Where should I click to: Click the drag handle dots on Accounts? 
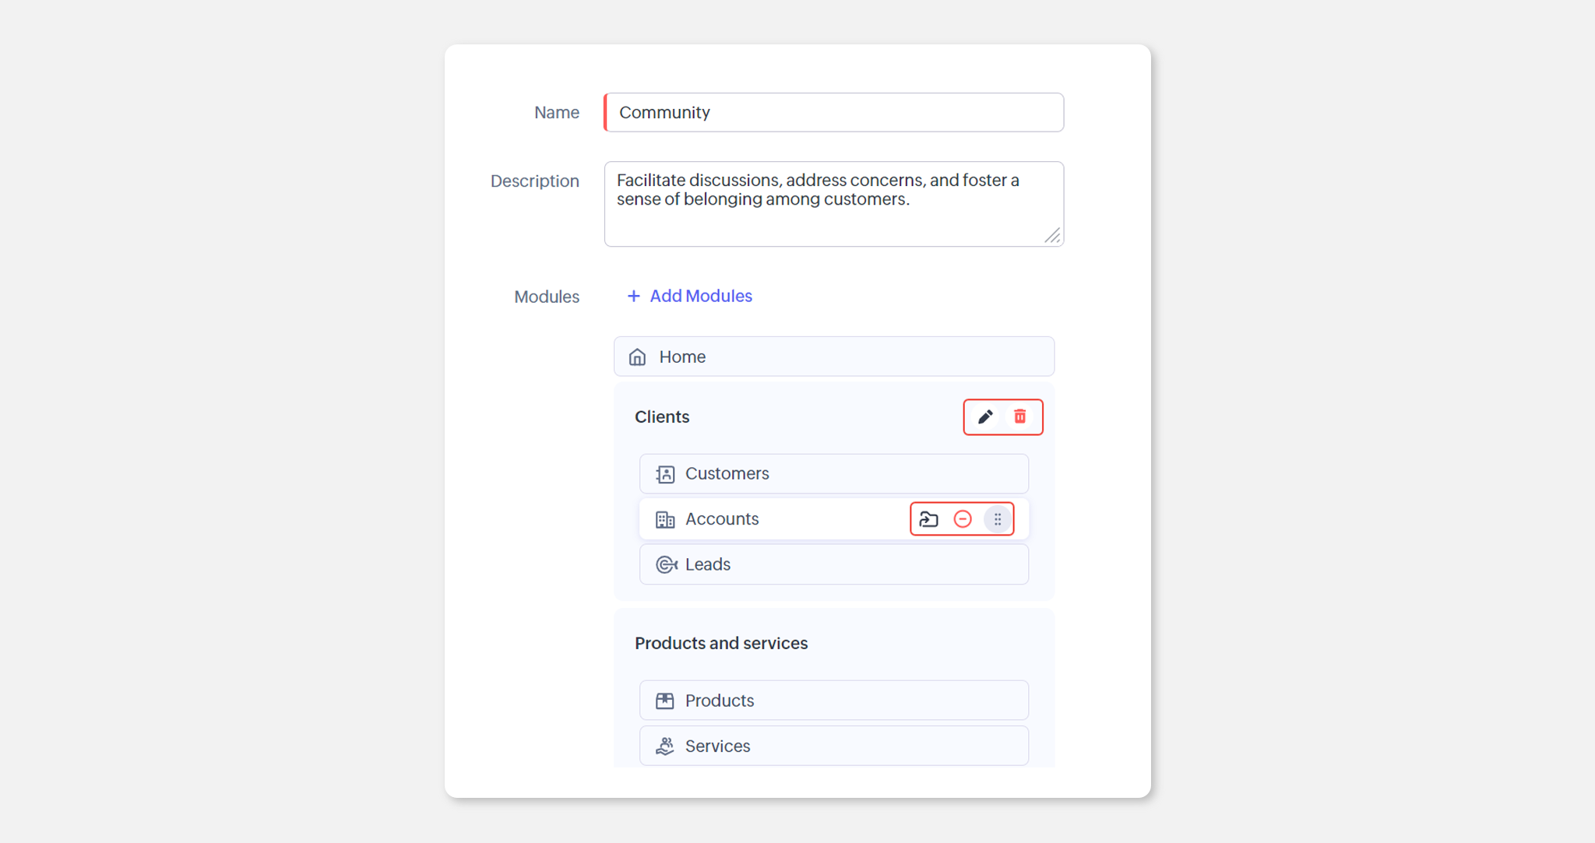click(x=998, y=519)
